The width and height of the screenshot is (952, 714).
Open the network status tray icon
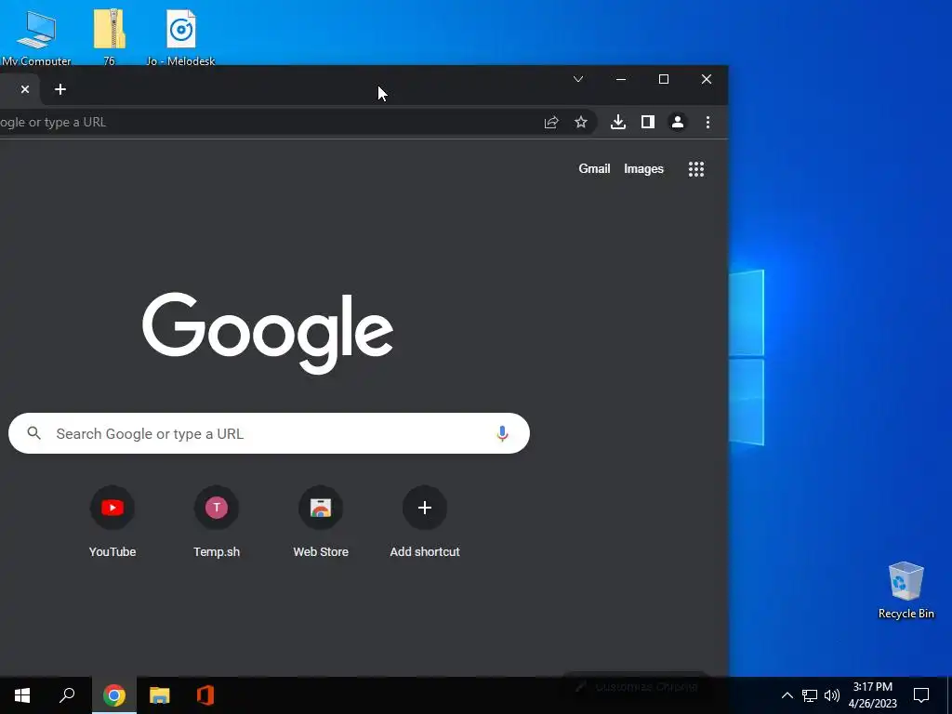(x=810, y=695)
